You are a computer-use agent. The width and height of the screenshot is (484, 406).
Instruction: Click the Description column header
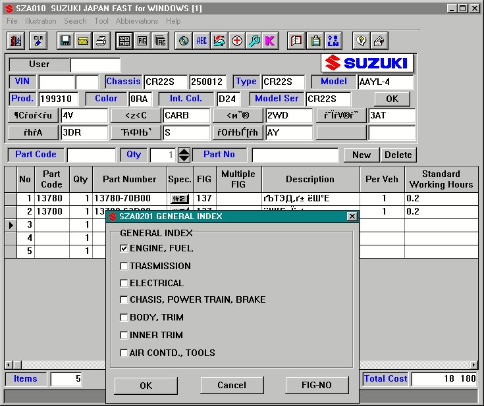click(311, 179)
